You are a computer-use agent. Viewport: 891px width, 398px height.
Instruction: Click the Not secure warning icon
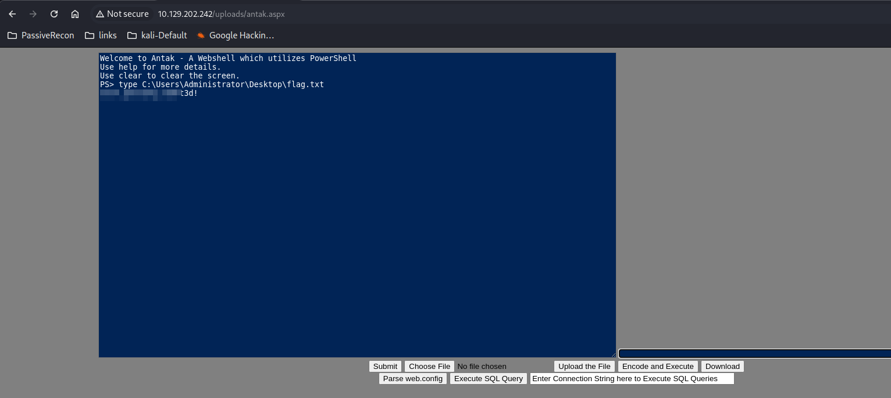pyautogui.click(x=100, y=14)
